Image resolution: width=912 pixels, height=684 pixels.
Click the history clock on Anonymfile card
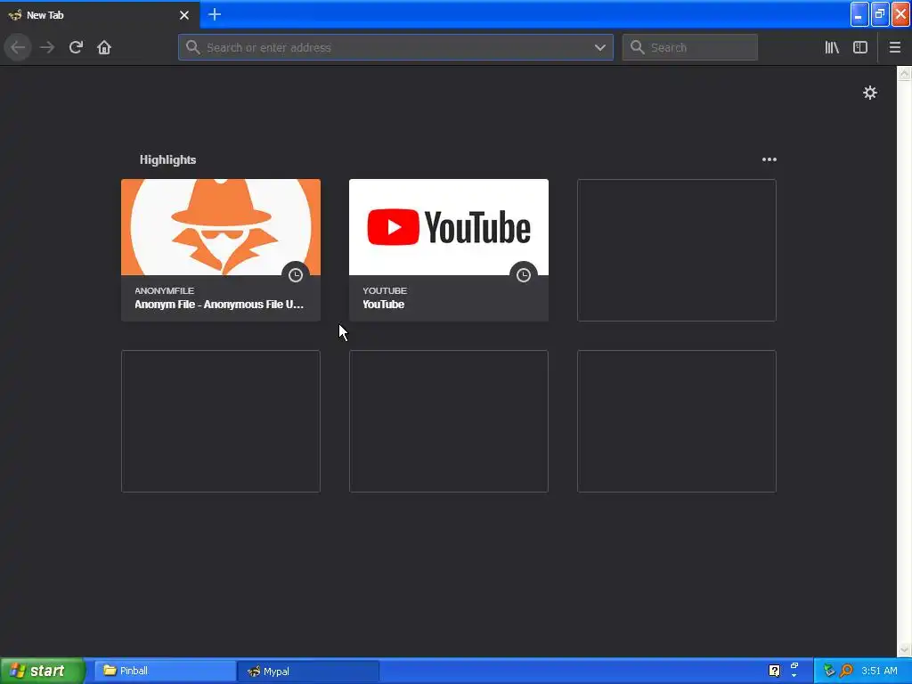tap(296, 275)
